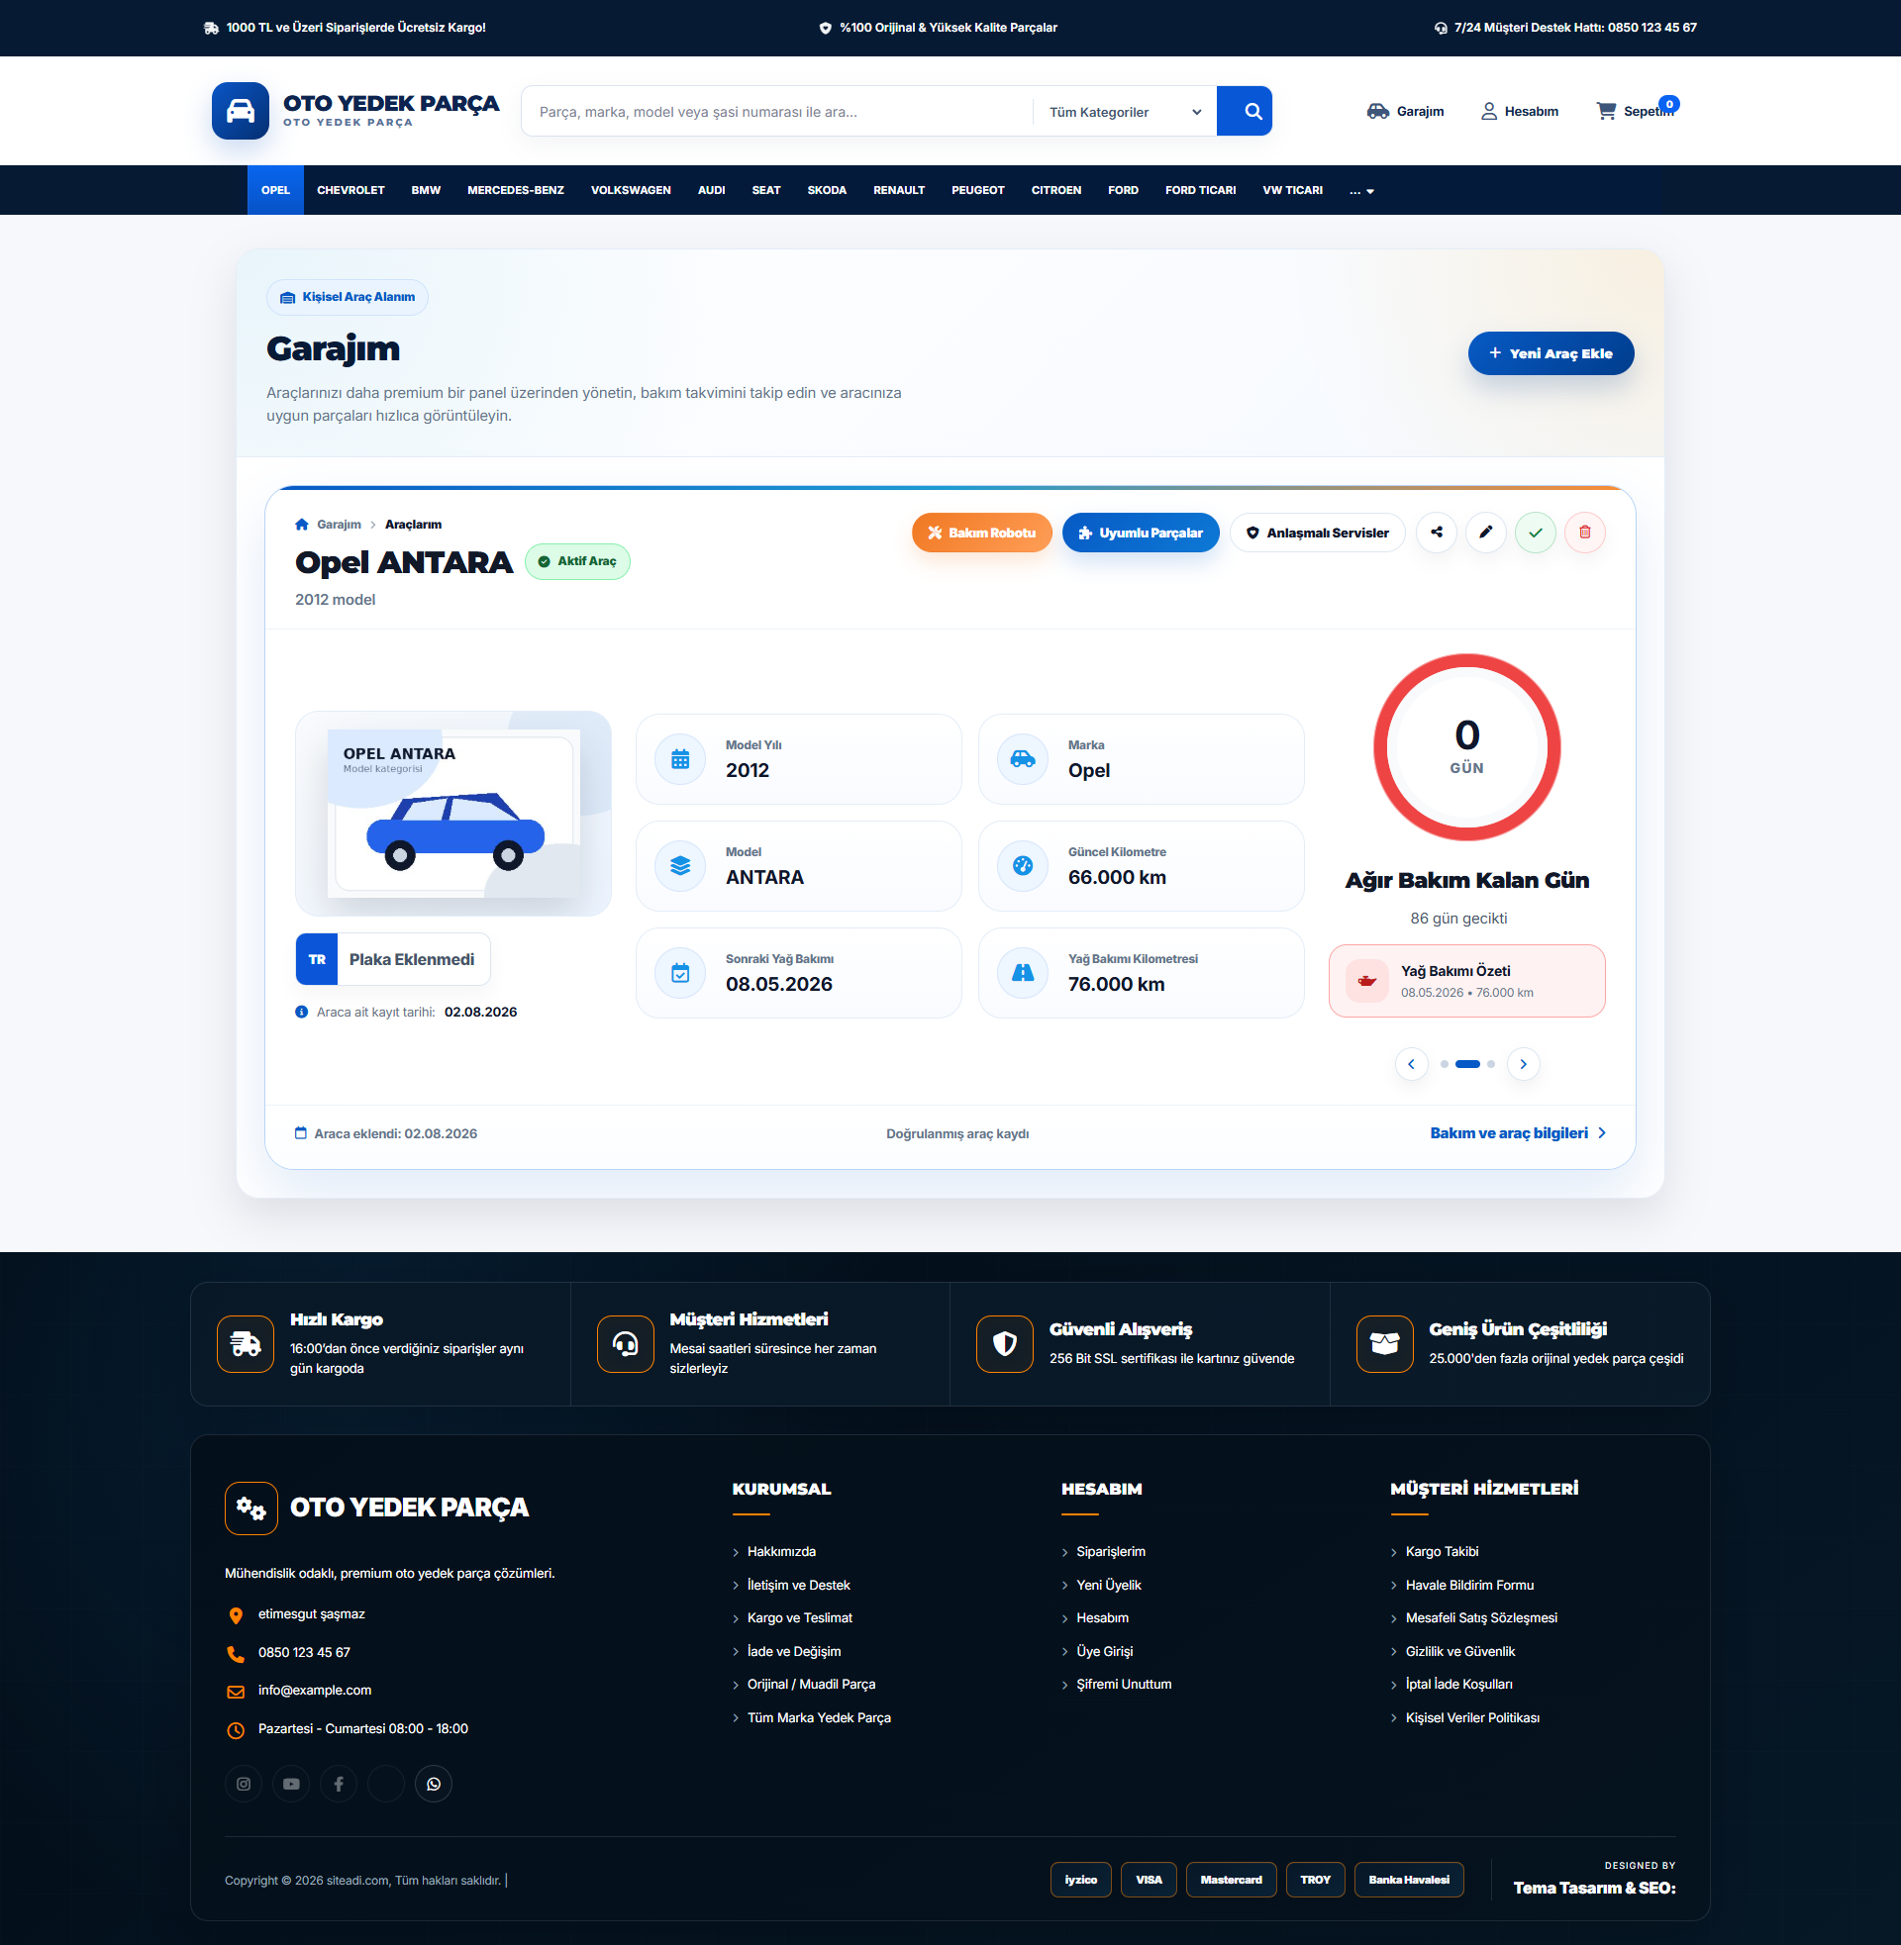The width and height of the screenshot is (1901, 1945).
Task: Click the speedometer icon in Güncel Kilometre card
Action: tap(1023, 866)
